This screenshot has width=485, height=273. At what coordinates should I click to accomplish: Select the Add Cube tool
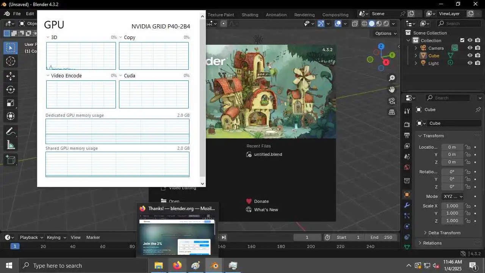11,160
